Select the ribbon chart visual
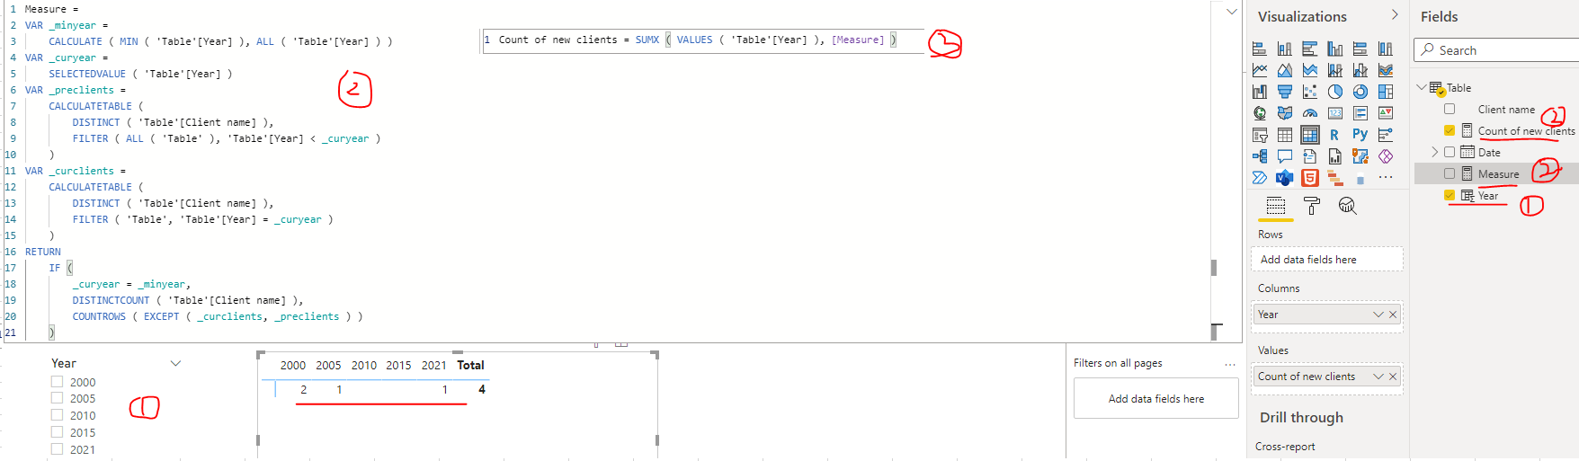Image resolution: width=1579 pixels, height=461 pixels. pos(1386,70)
